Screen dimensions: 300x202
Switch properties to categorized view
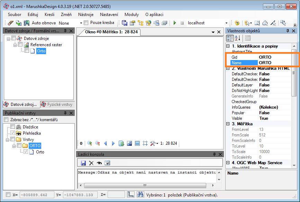click(230, 38)
